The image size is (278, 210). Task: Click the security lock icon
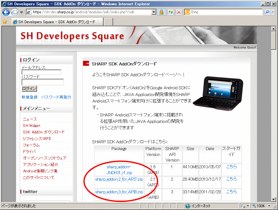[x=161, y=12]
